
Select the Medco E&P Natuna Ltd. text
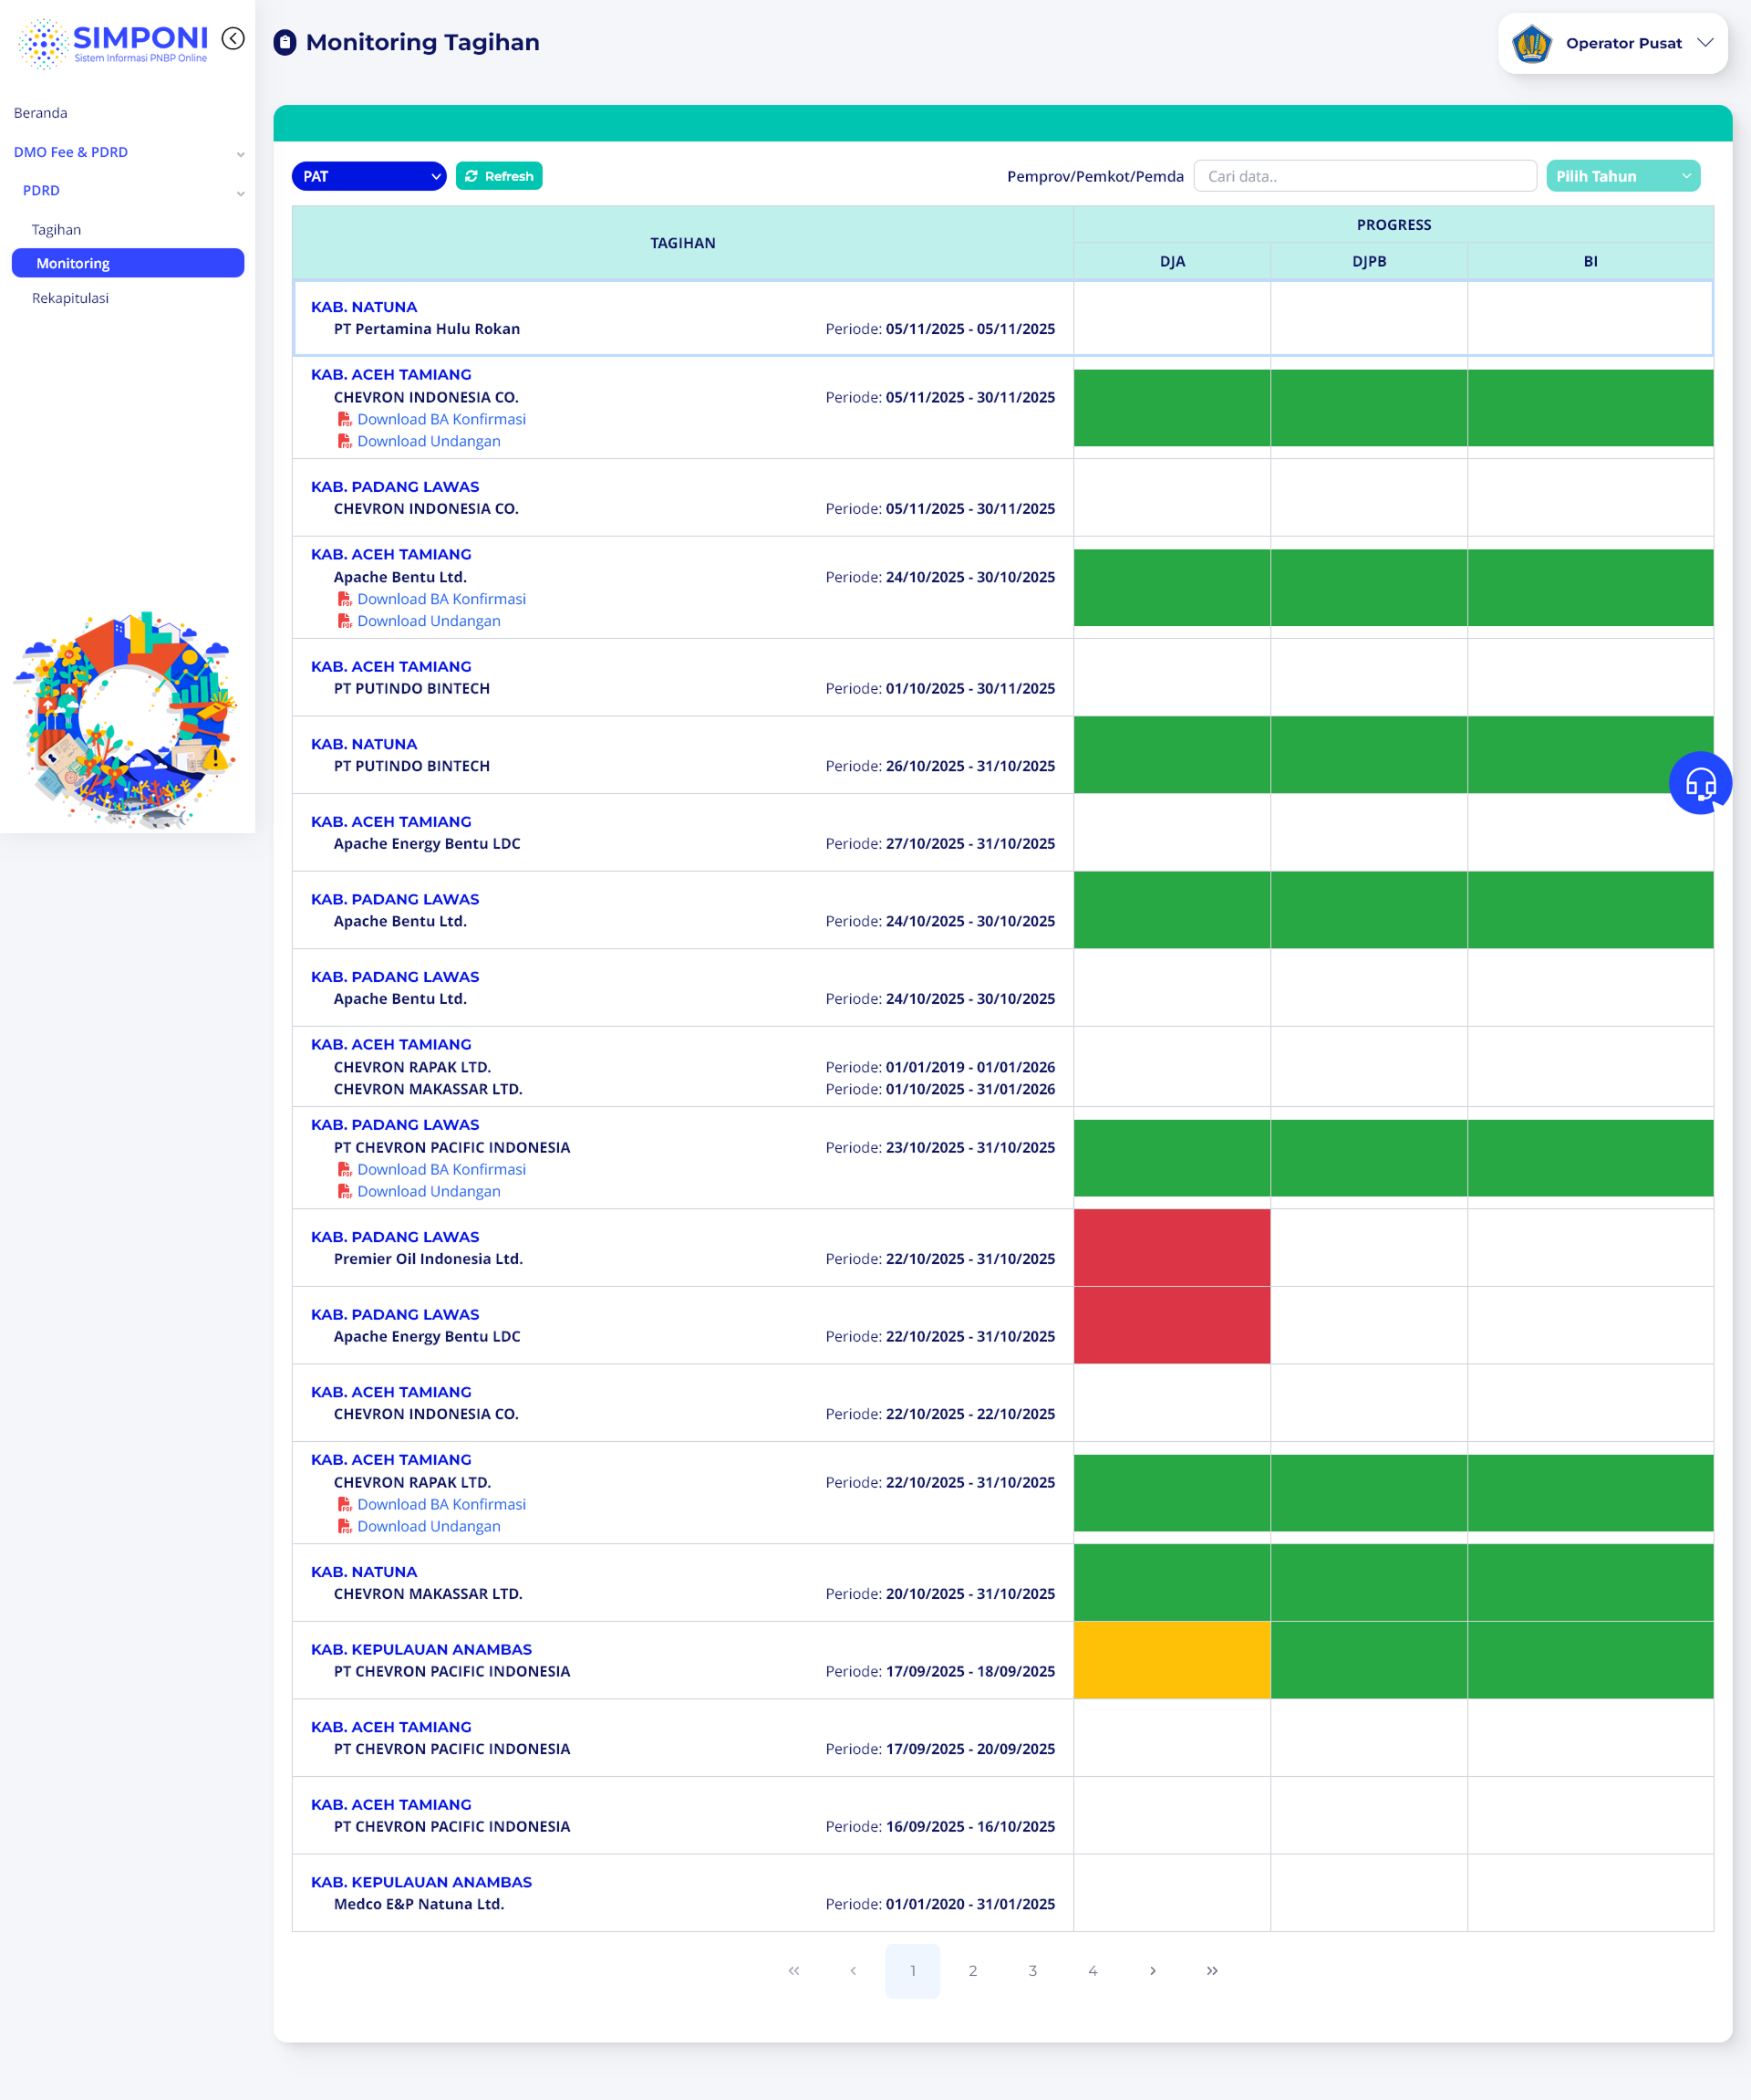419,1904
